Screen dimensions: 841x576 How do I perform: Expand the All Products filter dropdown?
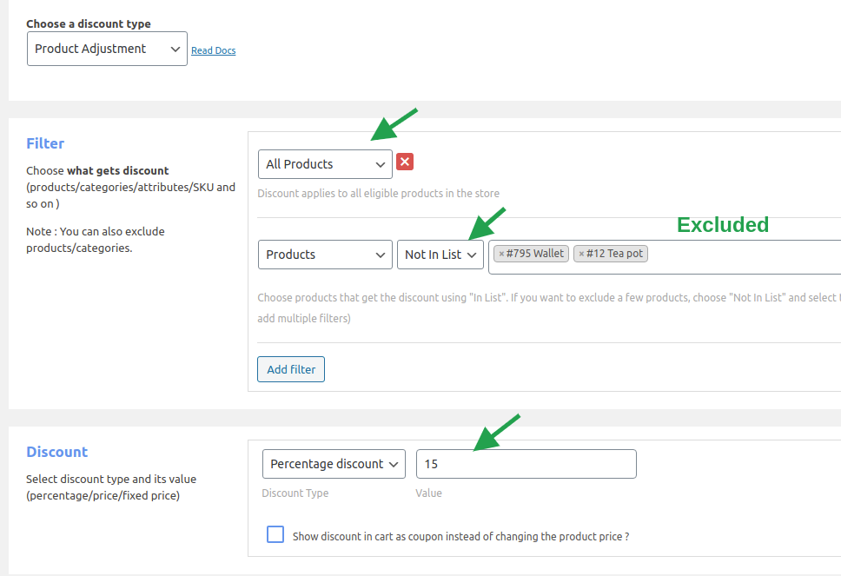(325, 163)
